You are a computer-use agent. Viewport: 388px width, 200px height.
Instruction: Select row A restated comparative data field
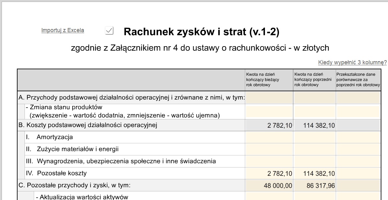click(358, 98)
